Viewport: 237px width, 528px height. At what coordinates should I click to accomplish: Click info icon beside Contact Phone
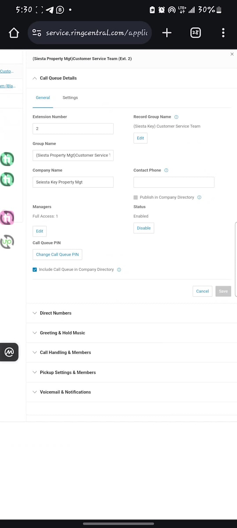click(166, 171)
